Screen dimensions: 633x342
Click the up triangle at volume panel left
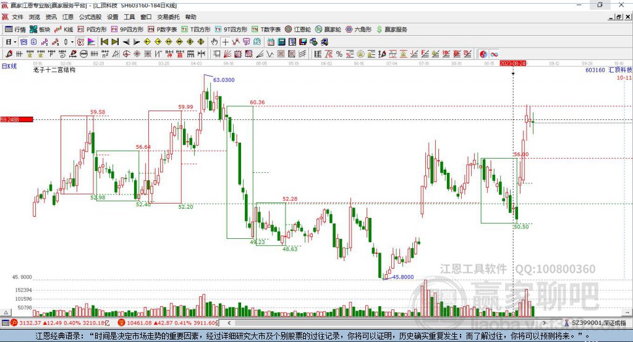pos(6,312)
